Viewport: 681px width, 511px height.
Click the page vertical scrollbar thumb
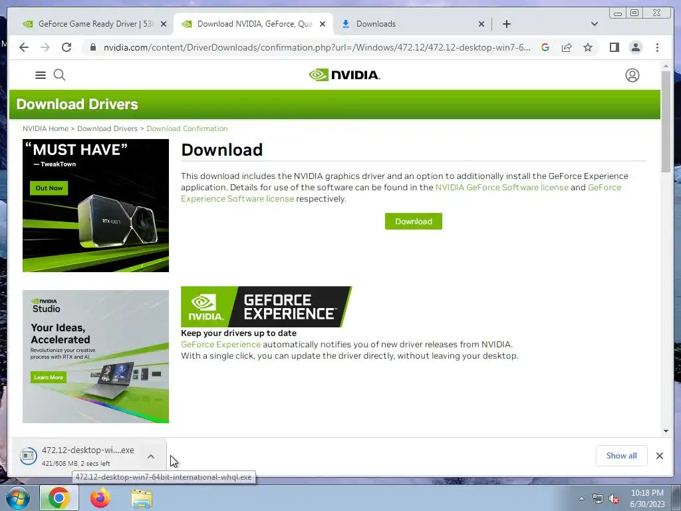click(666, 122)
